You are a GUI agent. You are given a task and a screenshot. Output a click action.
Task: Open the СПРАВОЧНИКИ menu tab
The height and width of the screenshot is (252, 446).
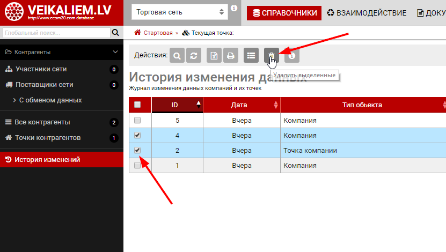click(x=284, y=12)
